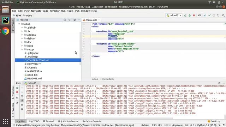Open the Navigate menu
The image size is (226, 127).
[x=36, y=11]
